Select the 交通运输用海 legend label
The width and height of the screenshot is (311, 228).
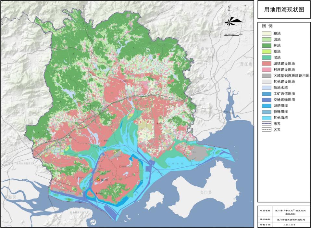click(284, 100)
